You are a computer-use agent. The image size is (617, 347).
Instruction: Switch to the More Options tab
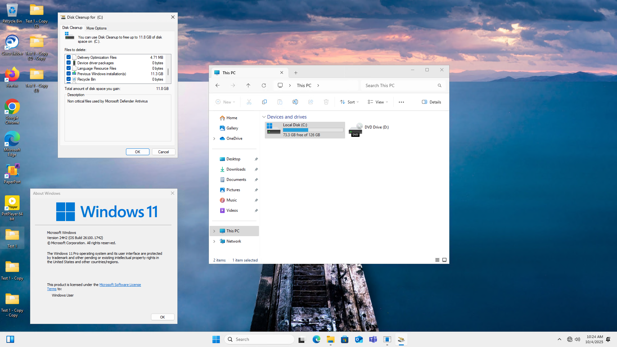click(x=96, y=28)
